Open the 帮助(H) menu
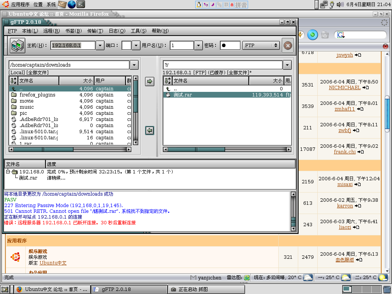Image resolution: width=392 pixels, height=294 pixels. point(160,31)
